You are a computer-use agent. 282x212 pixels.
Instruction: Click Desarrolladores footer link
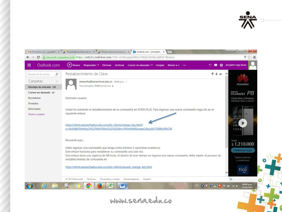point(131,179)
